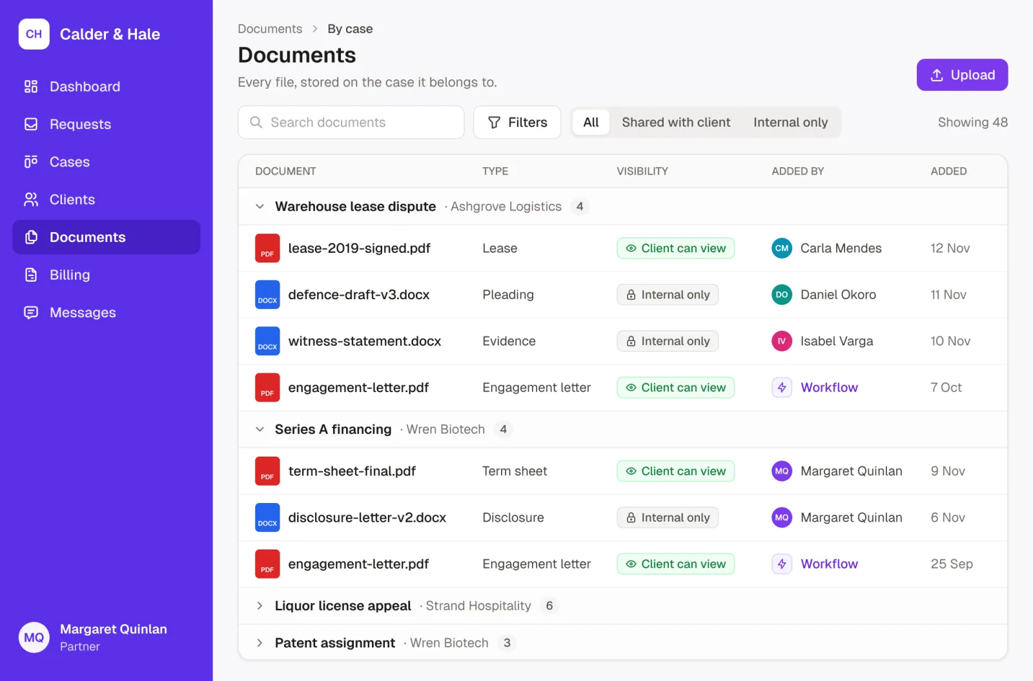Open Workflow link dated 25 Sep
Viewport: 1033px width, 681px height.
829,564
